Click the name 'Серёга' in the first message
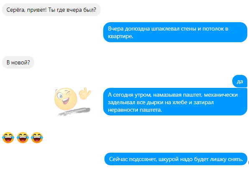Image resolution: width=249 pixels, height=169 pixels. pyautogui.click(x=15, y=10)
